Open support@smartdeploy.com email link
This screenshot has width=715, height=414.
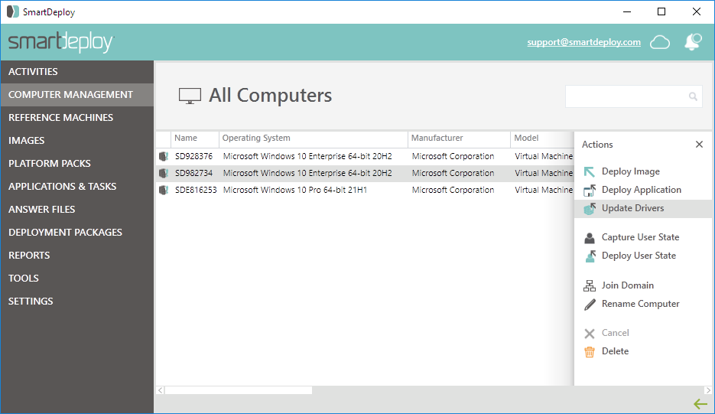tap(583, 42)
